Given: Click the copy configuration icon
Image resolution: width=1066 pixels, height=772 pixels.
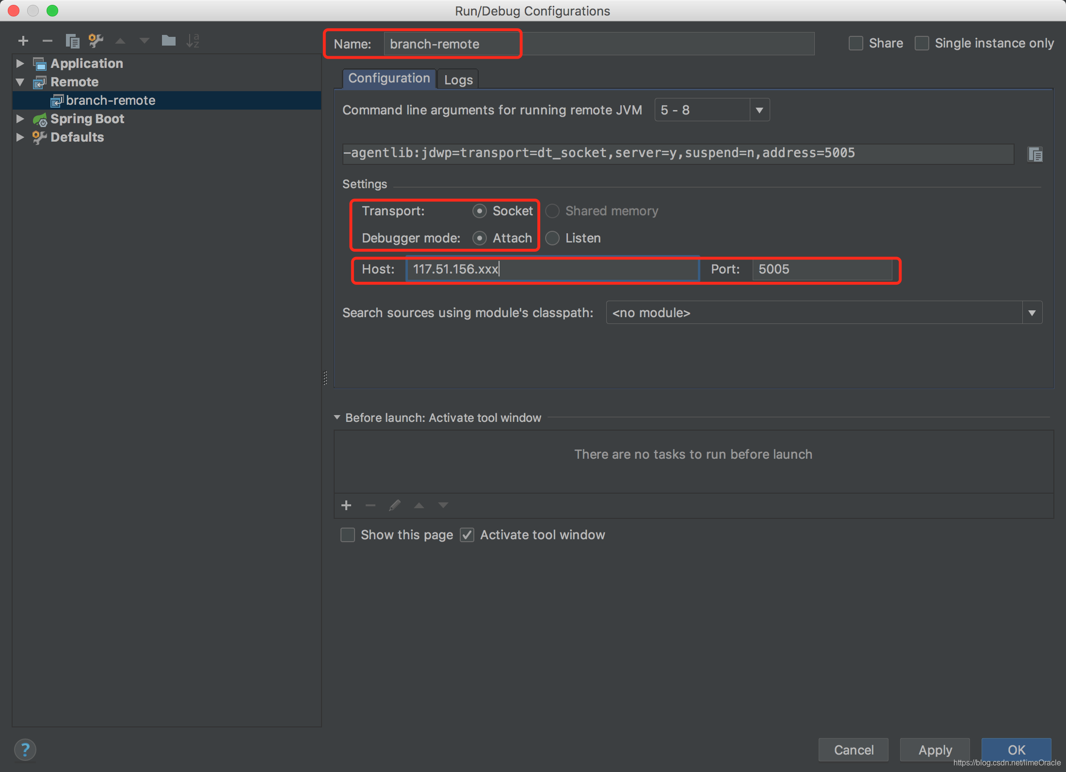Looking at the screenshot, I should click(72, 41).
